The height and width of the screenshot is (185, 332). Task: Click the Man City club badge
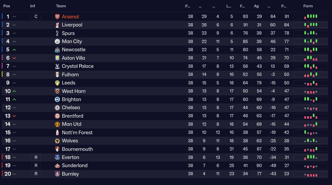coord(57,41)
